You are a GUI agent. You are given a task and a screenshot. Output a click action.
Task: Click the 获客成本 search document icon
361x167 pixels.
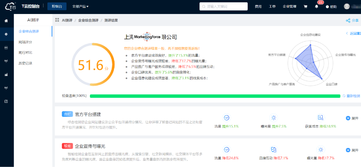point(320,118)
